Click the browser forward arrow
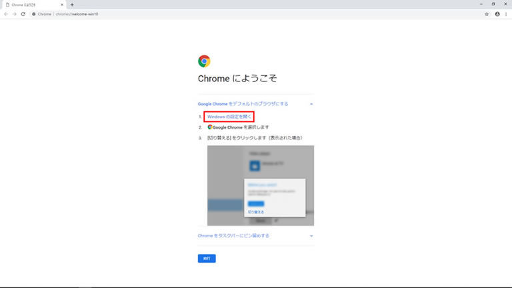The image size is (512, 288). click(x=15, y=14)
